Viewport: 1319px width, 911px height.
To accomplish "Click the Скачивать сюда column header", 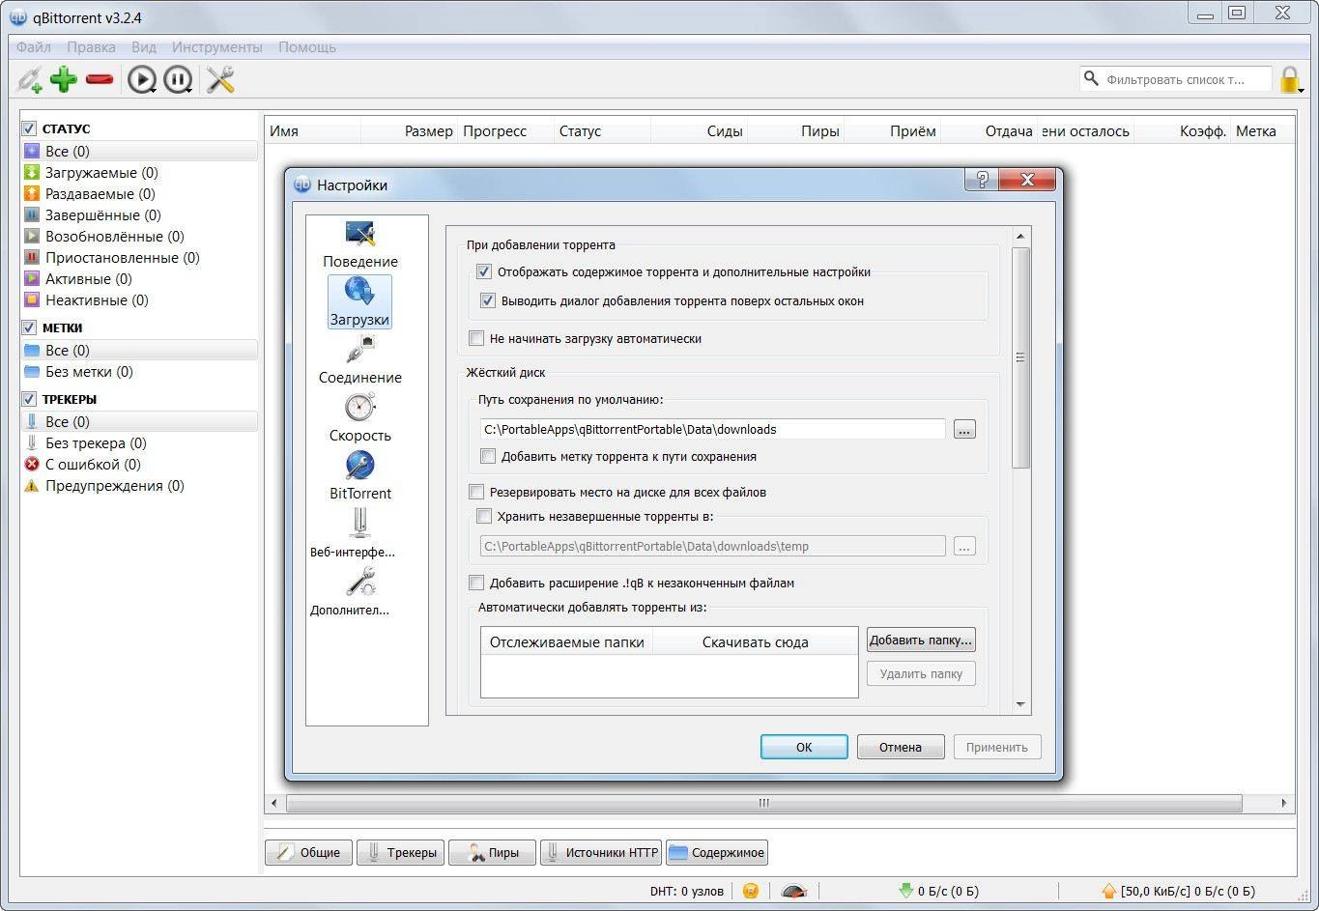I will (x=756, y=642).
